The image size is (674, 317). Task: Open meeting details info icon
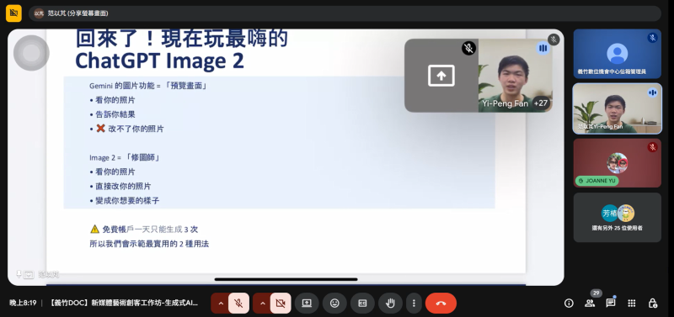[569, 304]
